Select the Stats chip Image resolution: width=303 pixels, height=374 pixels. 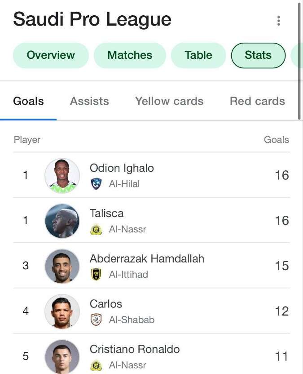coord(258,55)
